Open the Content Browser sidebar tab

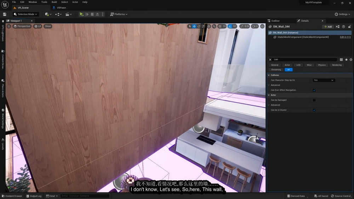[3, 60]
